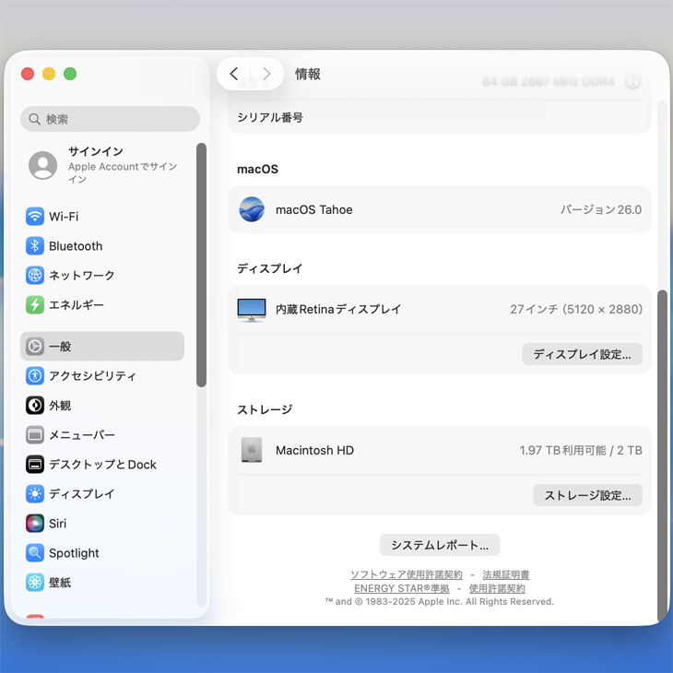This screenshot has height=673, width=673.
Task: Click the ディスプレイ設定 button
Action: [582, 354]
